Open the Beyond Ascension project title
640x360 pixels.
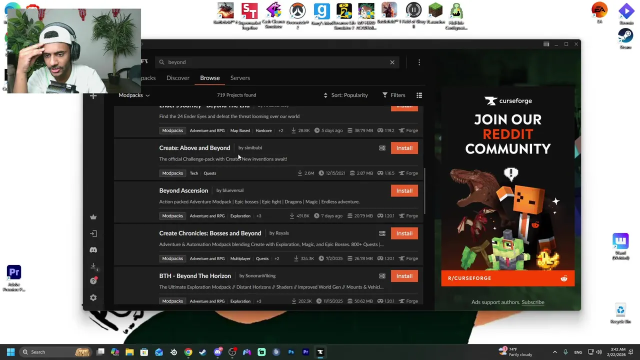pos(183,190)
